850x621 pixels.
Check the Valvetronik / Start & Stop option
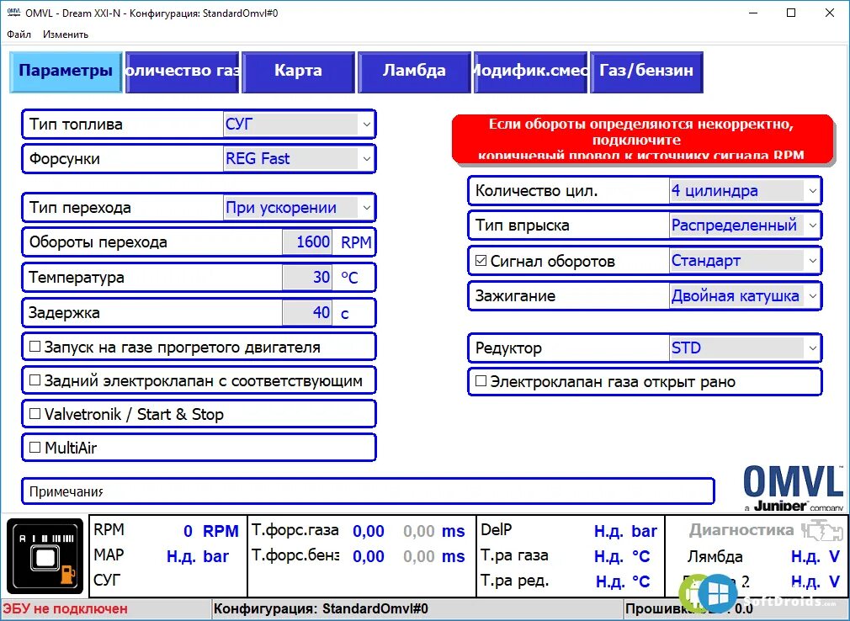click(x=35, y=414)
